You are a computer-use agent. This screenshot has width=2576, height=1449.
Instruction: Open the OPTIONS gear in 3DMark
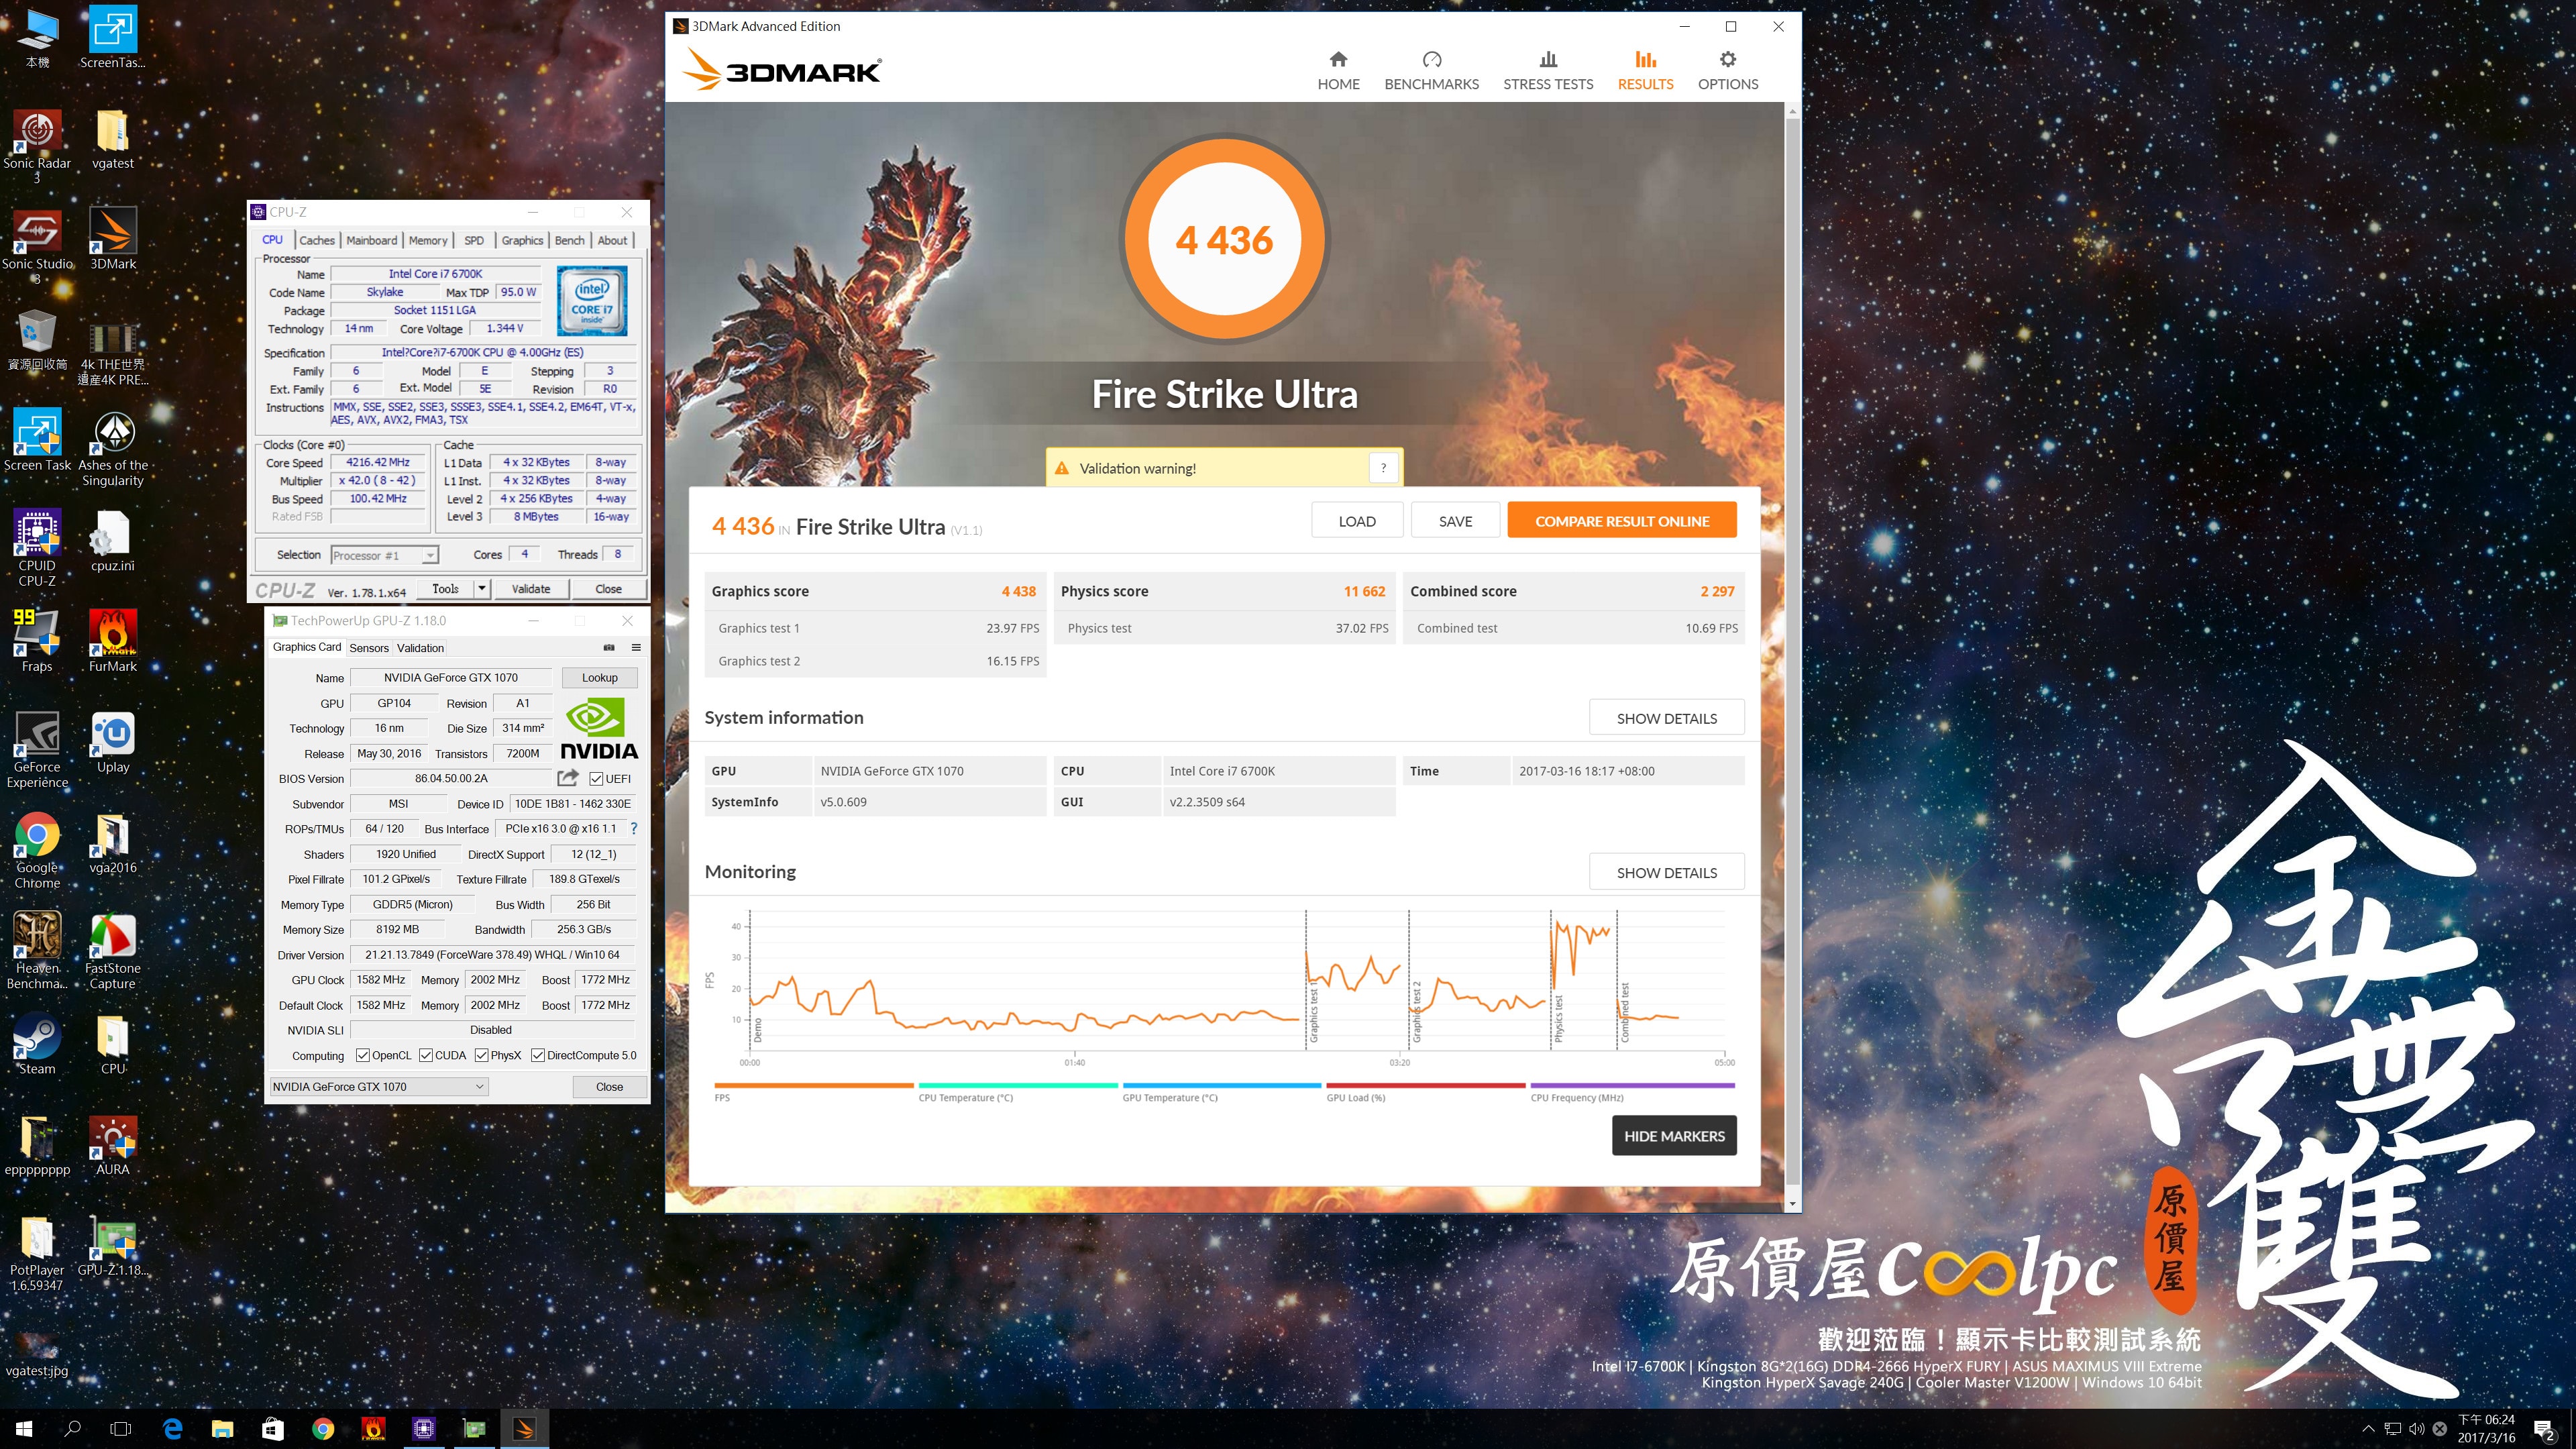(1727, 71)
